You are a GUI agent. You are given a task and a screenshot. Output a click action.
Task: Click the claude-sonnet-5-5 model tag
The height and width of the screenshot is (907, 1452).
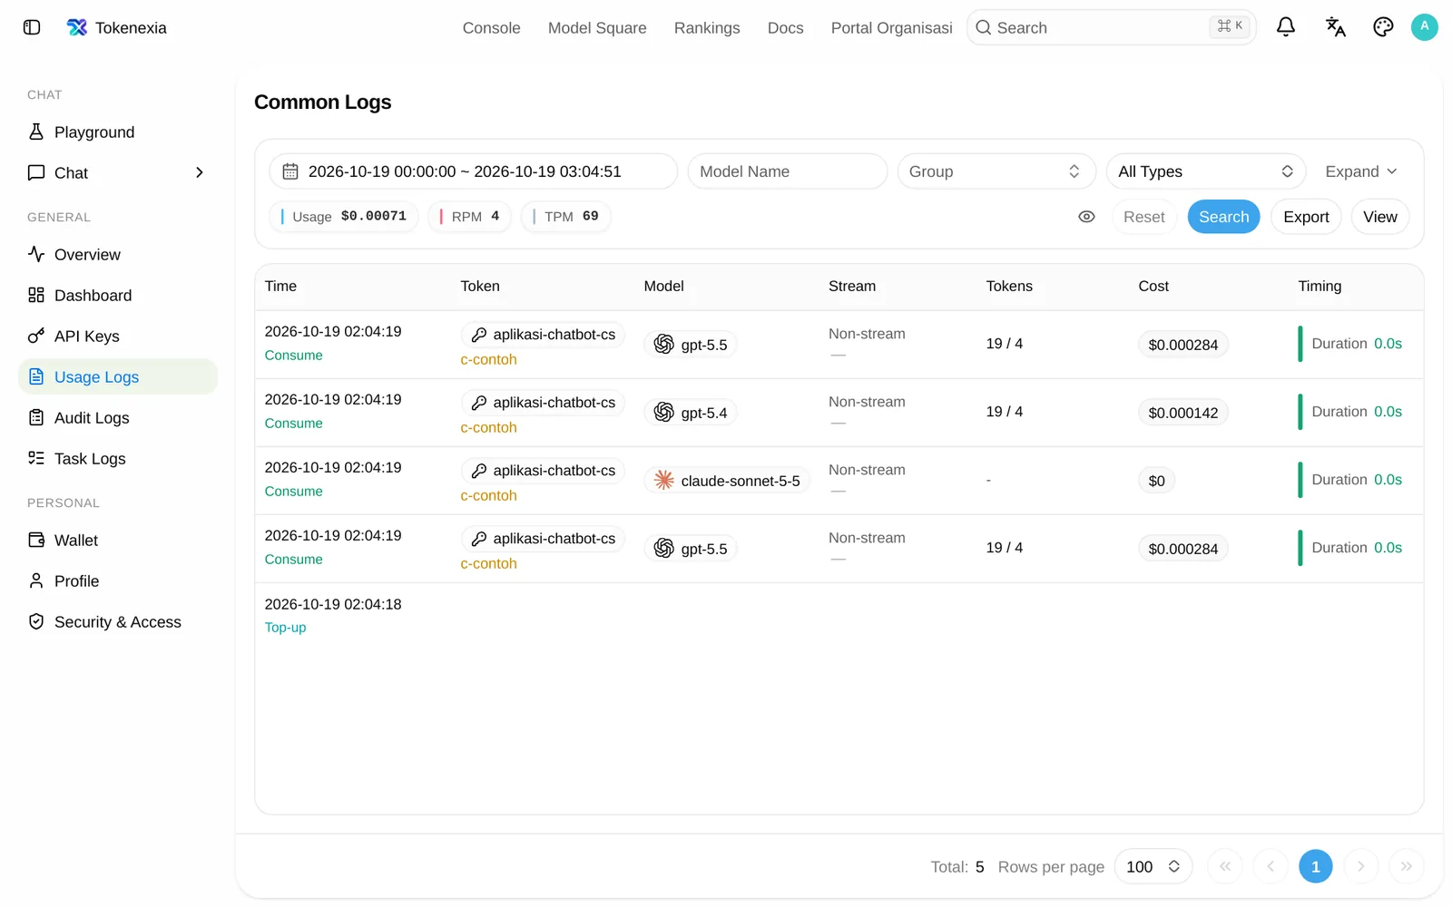728,481
